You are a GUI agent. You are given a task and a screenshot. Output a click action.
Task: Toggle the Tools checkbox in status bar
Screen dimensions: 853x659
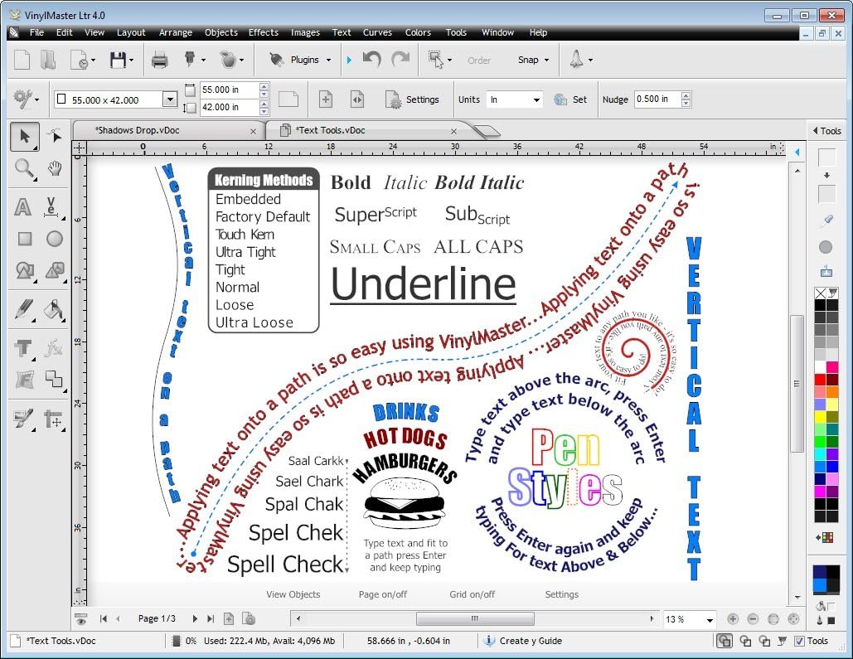[799, 641]
